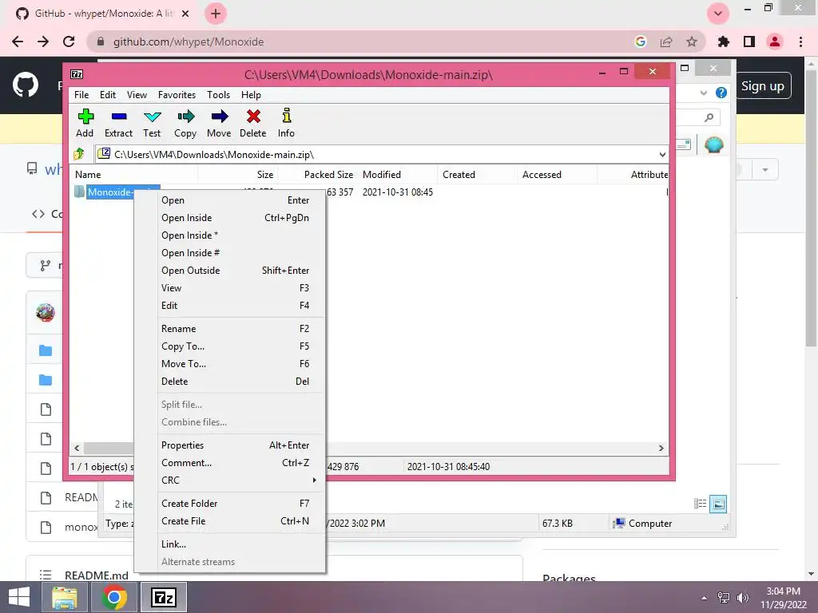Screen dimensions: 818x613
Task: Expand Explorer ribbon chevron
Action: click(704, 93)
